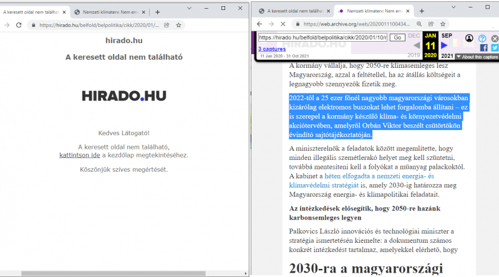Select the JAN 11 2020 capture date

430,45
